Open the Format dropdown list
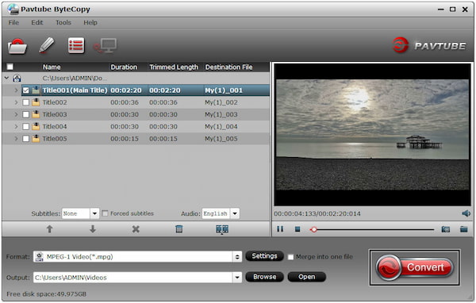 [237, 257]
